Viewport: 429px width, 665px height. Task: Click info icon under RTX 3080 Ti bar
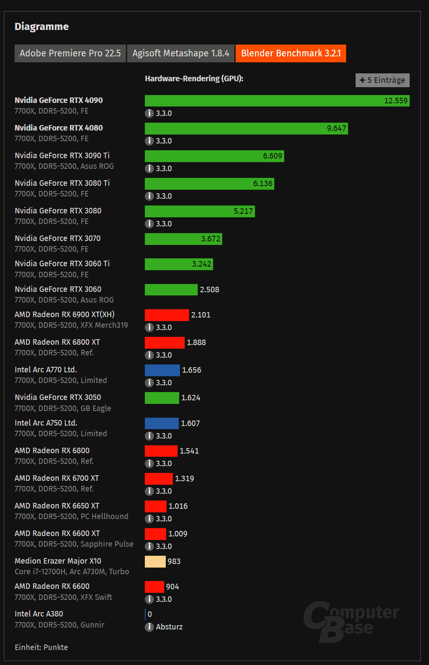149,196
